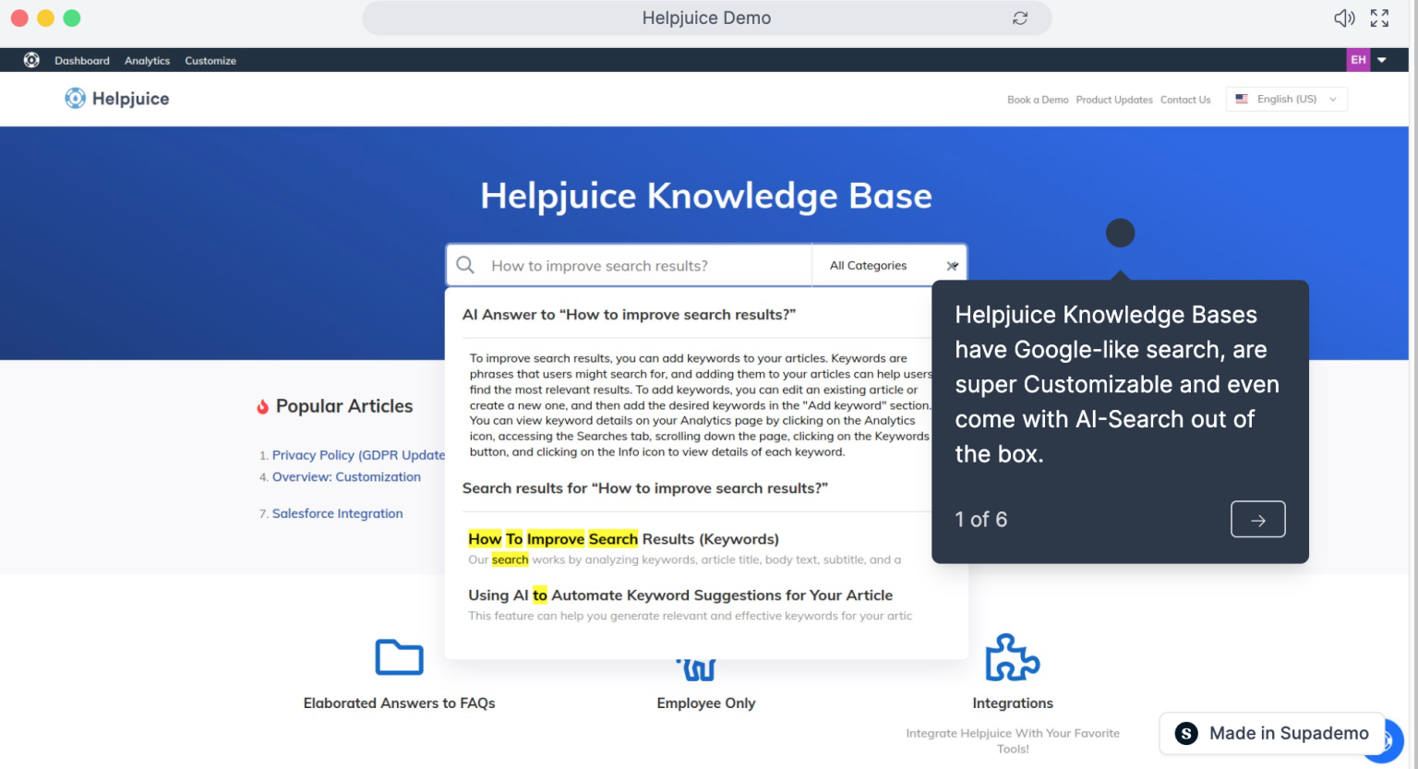Open the dropdown arrow next to the EH avatar

point(1381,59)
